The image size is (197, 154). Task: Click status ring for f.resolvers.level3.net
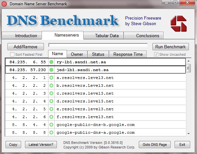[51, 117]
